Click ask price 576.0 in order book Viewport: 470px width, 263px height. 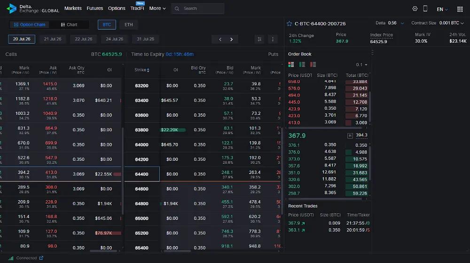coord(294,89)
